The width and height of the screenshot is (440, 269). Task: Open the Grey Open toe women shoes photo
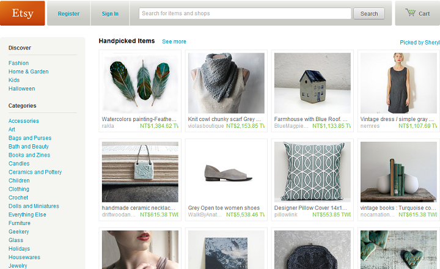tap(226, 172)
